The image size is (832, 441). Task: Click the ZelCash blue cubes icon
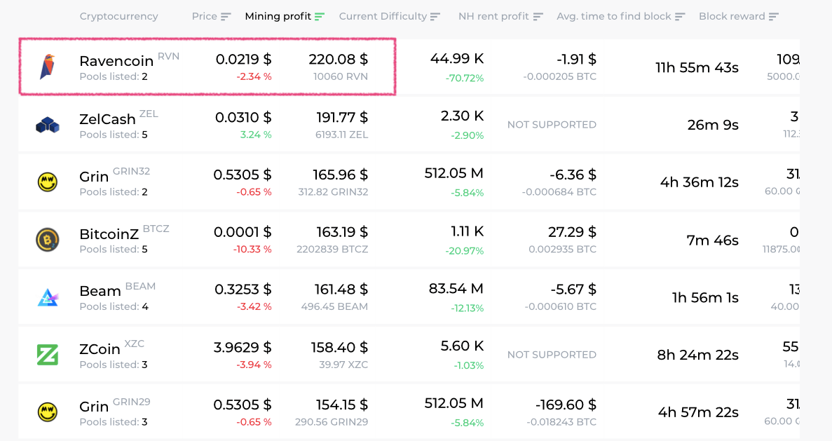pyautogui.click(x=48, y=125)
